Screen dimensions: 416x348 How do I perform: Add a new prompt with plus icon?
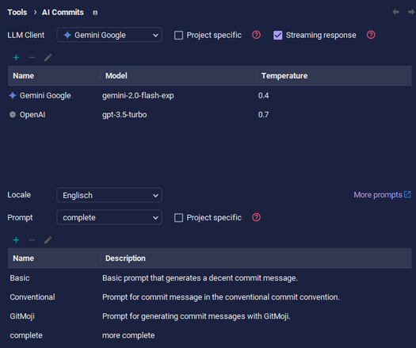[16, 240]
